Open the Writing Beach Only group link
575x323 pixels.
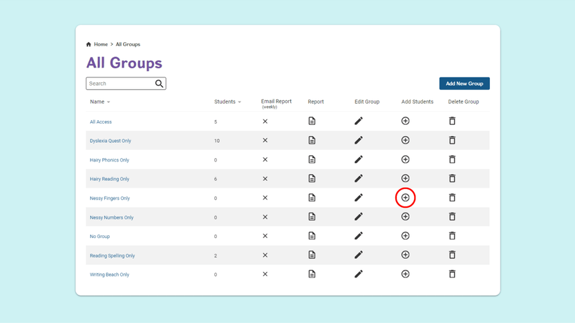(109, 275)
